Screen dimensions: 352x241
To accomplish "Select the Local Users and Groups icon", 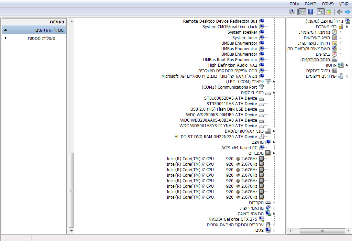I will point(334,48).
